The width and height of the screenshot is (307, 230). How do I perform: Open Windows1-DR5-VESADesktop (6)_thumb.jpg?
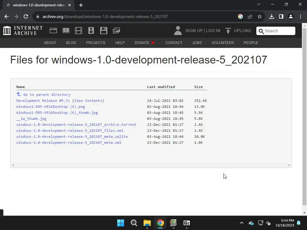click(x=57, y=113)
